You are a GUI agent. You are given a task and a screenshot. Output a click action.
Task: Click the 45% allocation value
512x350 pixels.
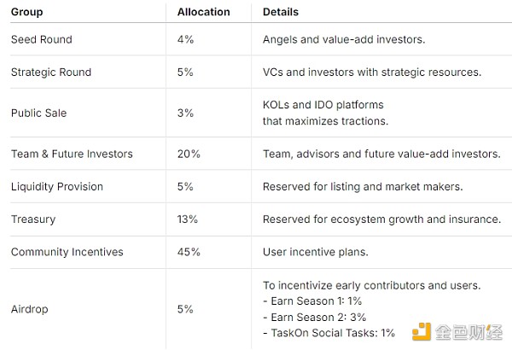(x=189, y=252)
